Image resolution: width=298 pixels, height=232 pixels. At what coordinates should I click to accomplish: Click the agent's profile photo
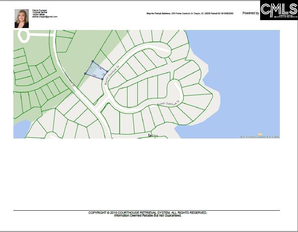(x=21, y=19)
